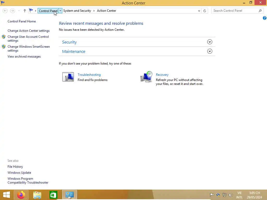The height and width of the screenshot is (200, 267).
Task: Open the network tray icon
Action: coord(224,195)
